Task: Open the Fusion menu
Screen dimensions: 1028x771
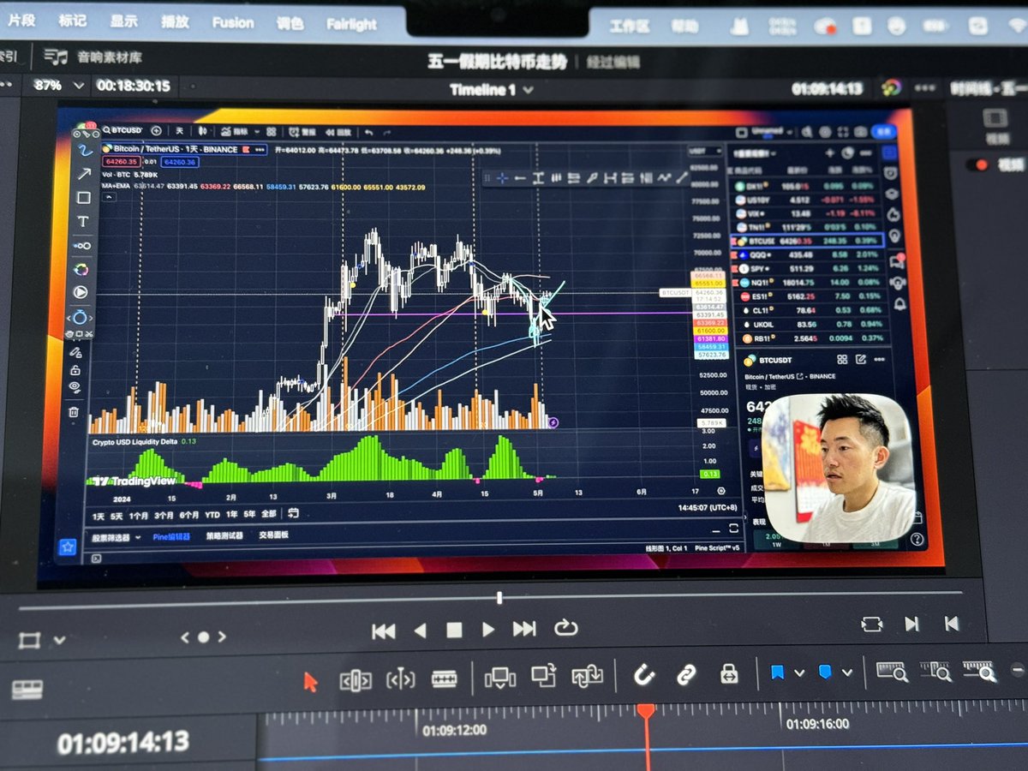Action: pyautogui.click(x=232, y=22)
